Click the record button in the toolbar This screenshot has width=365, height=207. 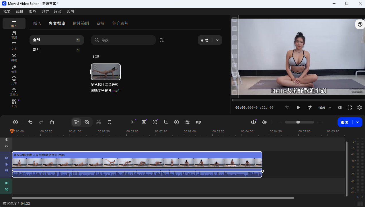[x=16, y=122]
